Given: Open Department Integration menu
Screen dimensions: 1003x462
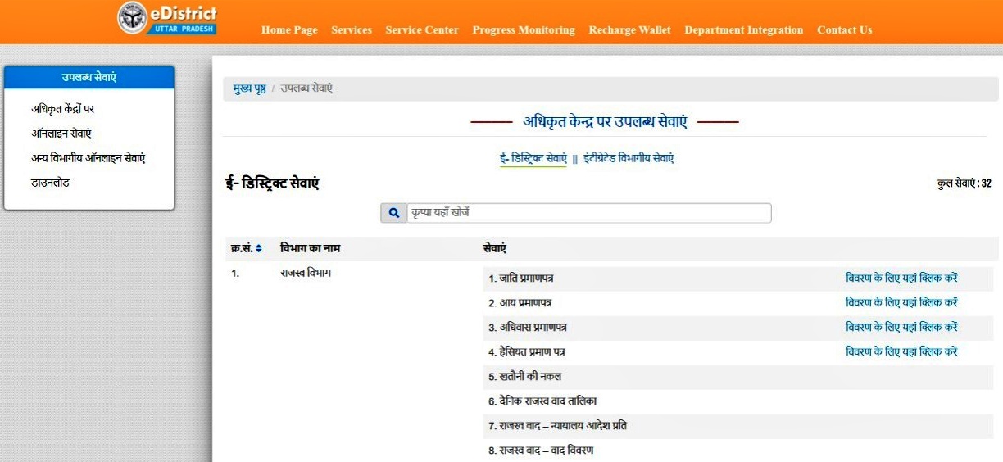Looking at the screenshot, I should (x=744, y=29).
